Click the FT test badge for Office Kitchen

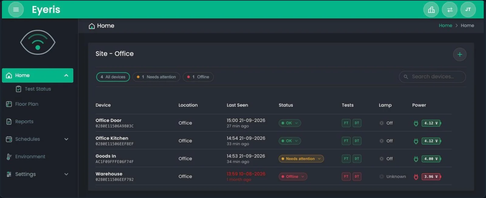tap(346, 141)
